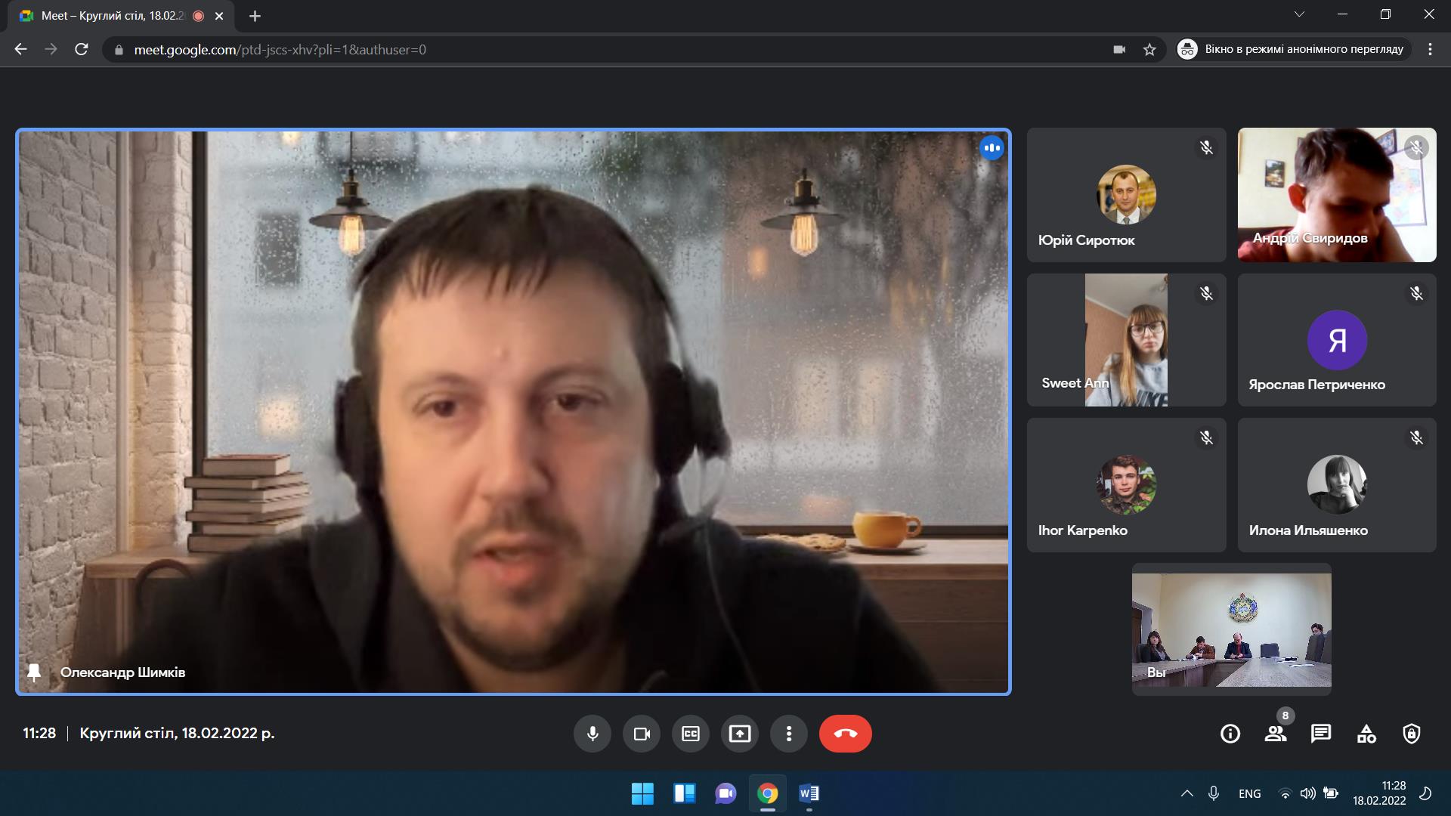The height and width of the screenshot is (816, 1451).
Task: Turn off the camera button
Action: click(642, 734)
